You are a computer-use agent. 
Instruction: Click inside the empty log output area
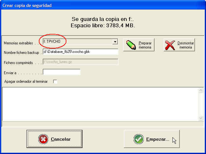pos(100,104)
